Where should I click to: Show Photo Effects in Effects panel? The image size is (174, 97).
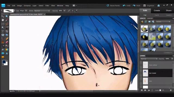point(149,22)
